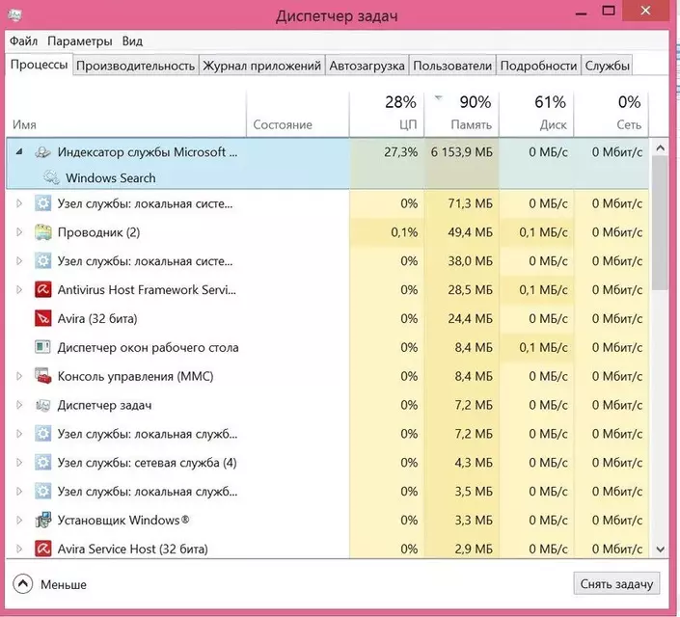The height and width of the screenshot is (617, 680).
Task: Expand the Antivirus Host Framework Service row
Action: pyautogui.click(x=19, y=289)
